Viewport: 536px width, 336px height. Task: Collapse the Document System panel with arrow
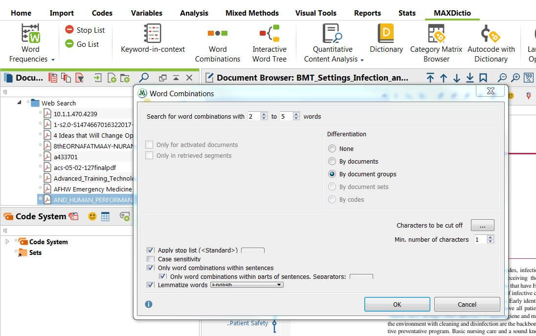tap(176, 78)
